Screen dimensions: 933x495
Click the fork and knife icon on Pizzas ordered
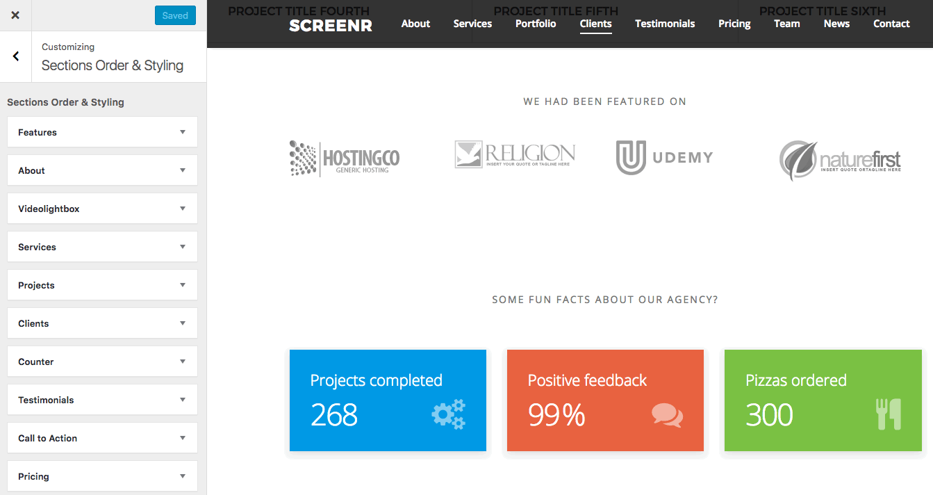[889, 414]
